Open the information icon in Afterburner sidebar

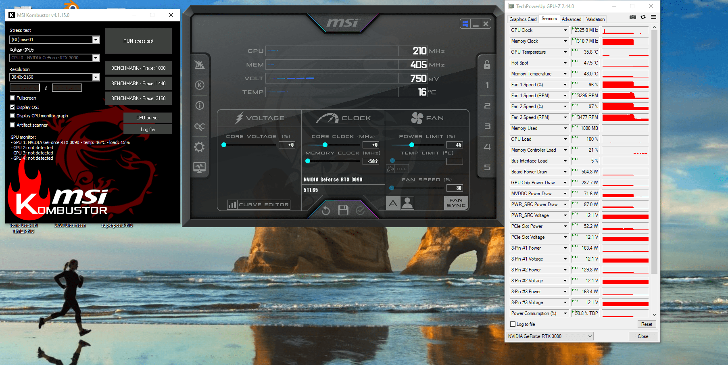[x=200, y=106]
